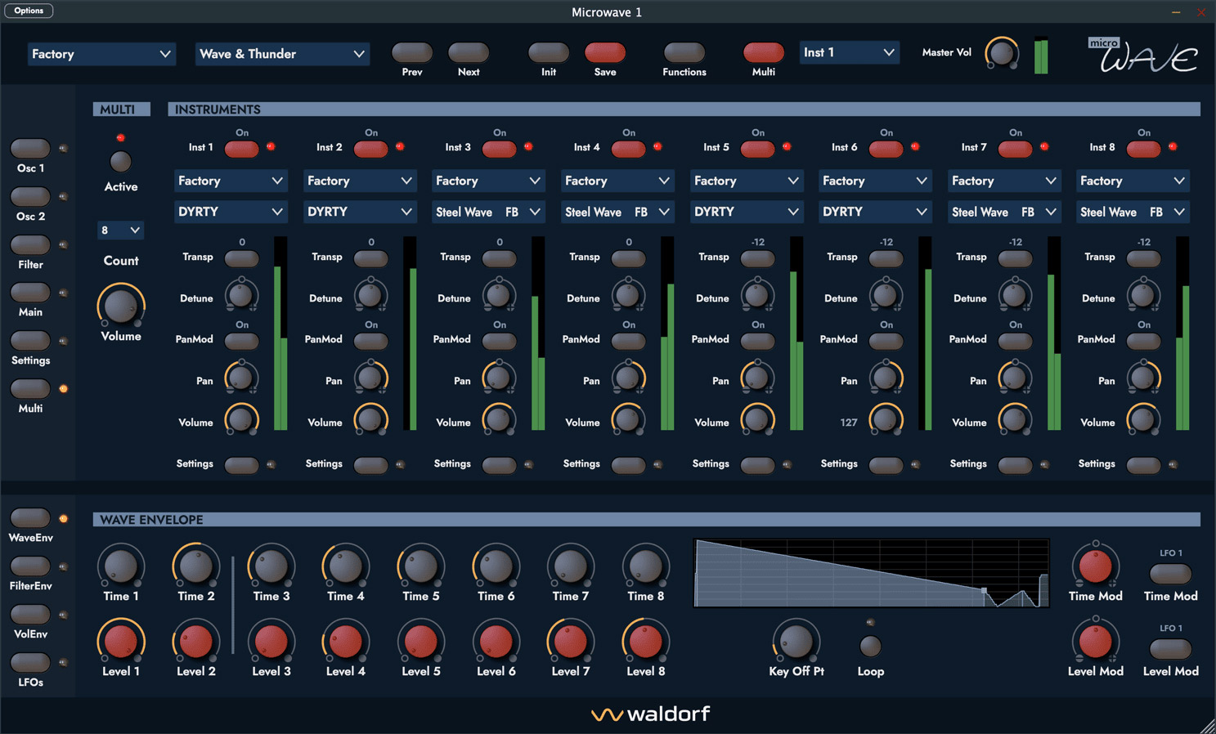Viewport: 1216px width, 734px height.
Task: Turn the Master Vol knob
Action: pyautogui.click(x=1003, y=53)
